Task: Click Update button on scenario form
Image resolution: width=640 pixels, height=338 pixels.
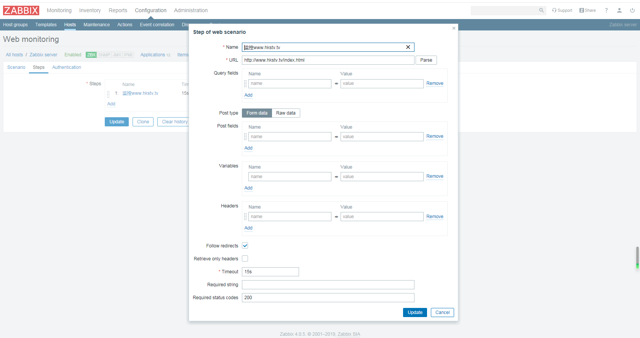Action: coord(117,122)
